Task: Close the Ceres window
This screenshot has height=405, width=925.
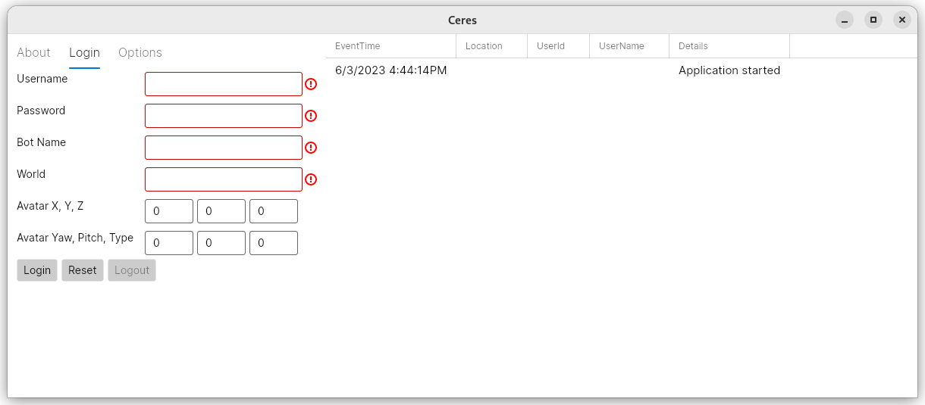Action: tap(901, 20)
